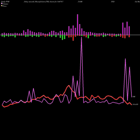Click the 0M volume end label
This screenshot has height=140, width=140.
tap(134, 97)
